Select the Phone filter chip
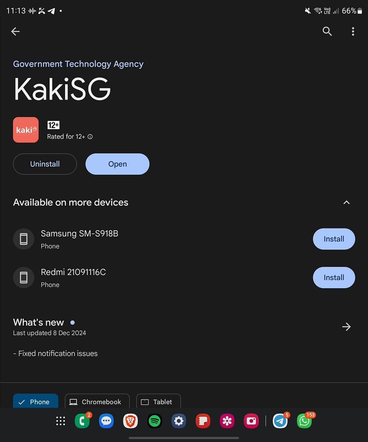The image size is (368, 442). 36,401
